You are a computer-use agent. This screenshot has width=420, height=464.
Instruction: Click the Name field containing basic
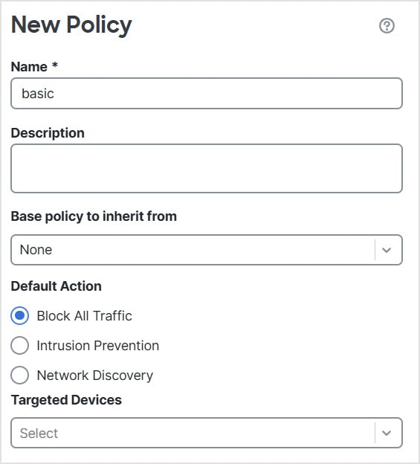(207, 93)
